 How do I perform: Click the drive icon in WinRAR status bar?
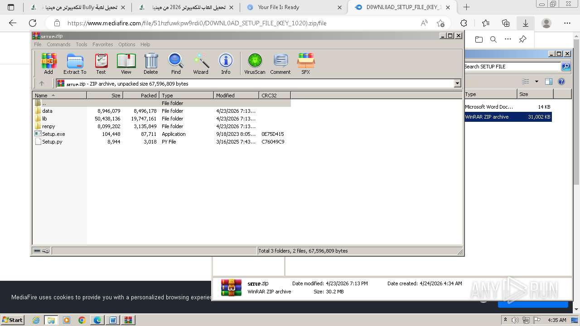(38, 251)
